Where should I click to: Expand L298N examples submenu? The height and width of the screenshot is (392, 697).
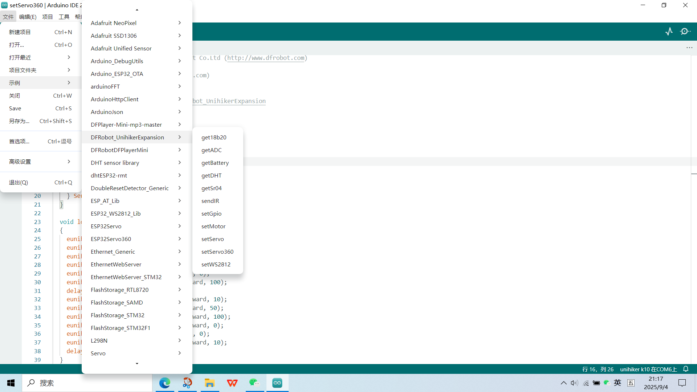137,340
